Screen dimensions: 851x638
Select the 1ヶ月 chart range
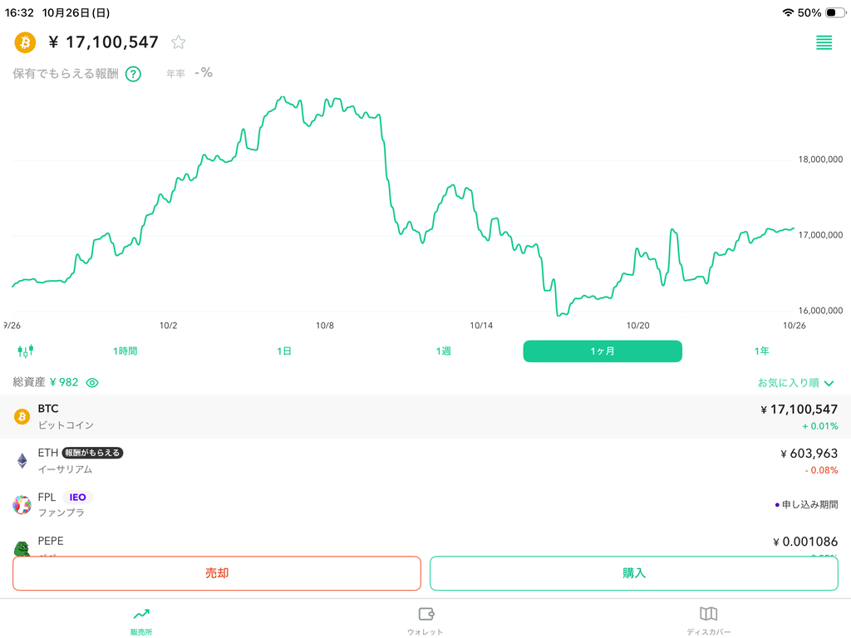click(603, 351)
